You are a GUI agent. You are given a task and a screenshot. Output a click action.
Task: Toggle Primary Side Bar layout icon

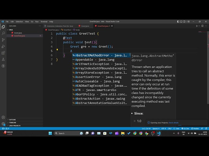tap(178, 21)
